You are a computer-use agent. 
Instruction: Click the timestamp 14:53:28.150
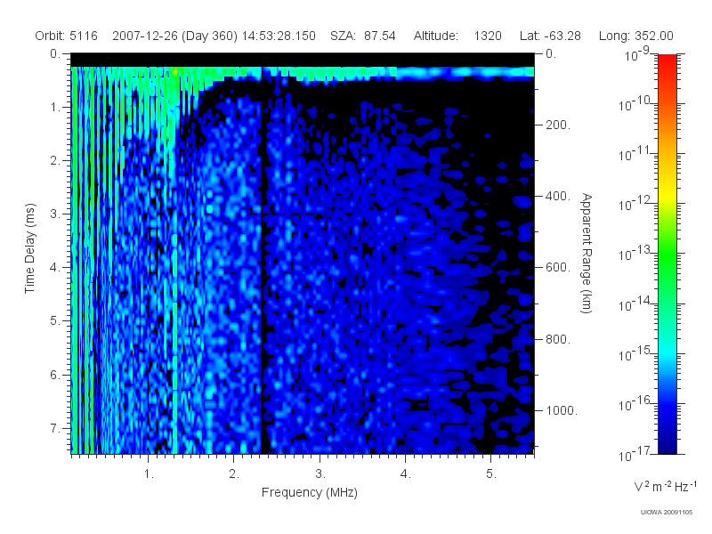[x=279, y=36]
